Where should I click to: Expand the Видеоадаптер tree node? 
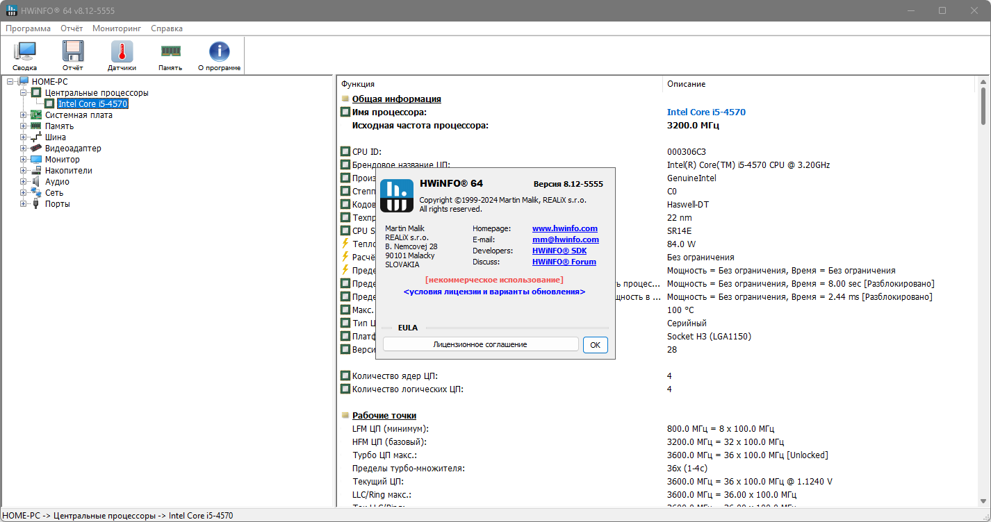[24, 149]
